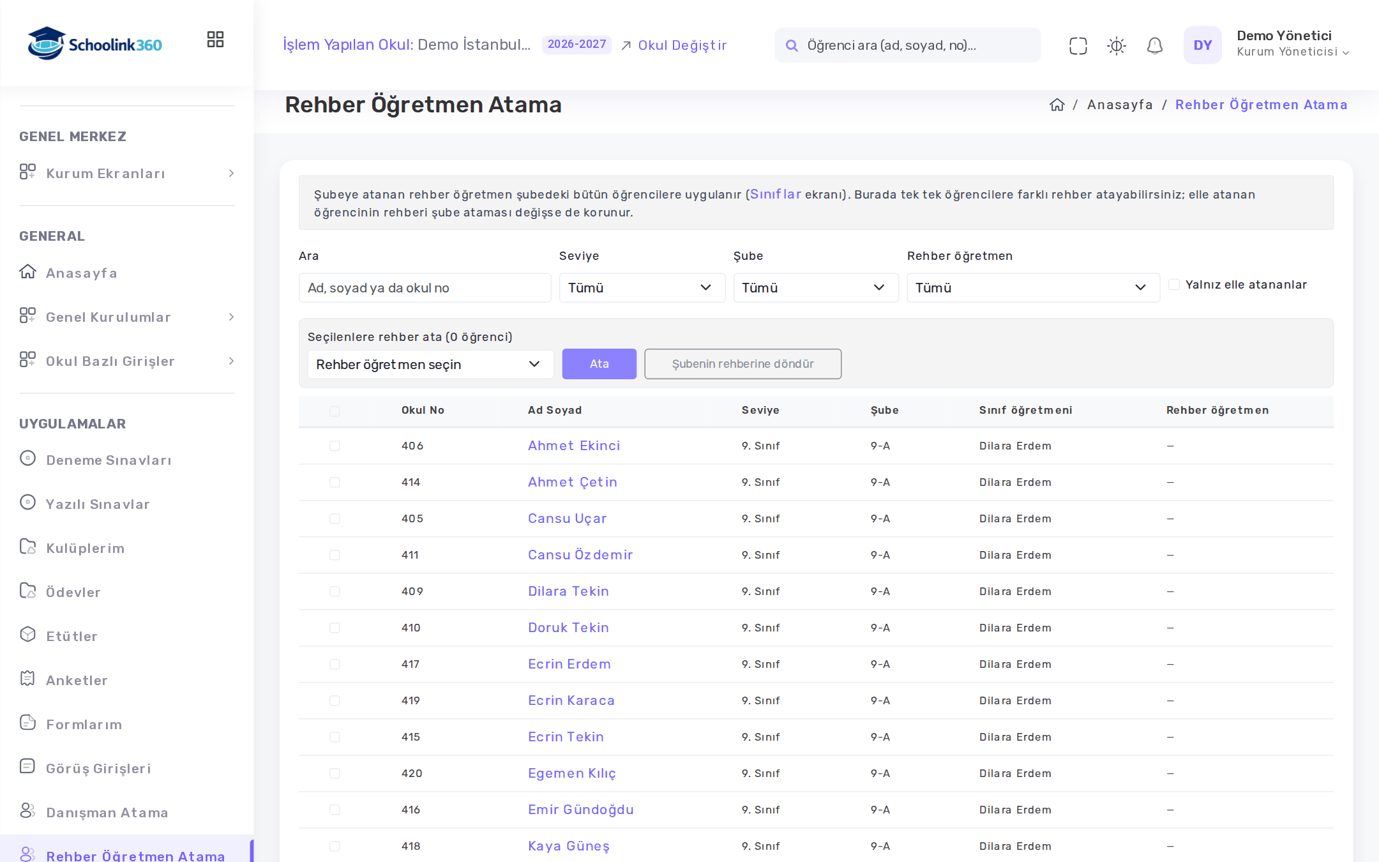Viewport: 1379px width, 862px height.
Task: Click Okul Değiştir link
Action: point(674,45)
